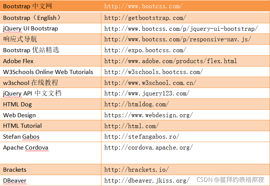Open the http://expo.bootcss.com/ URL

click(x=145, y=50)
